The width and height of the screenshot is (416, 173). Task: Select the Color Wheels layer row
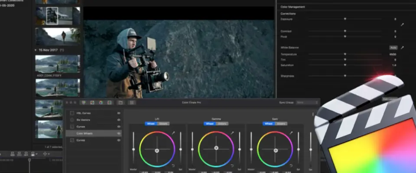(x=94, y=134)
